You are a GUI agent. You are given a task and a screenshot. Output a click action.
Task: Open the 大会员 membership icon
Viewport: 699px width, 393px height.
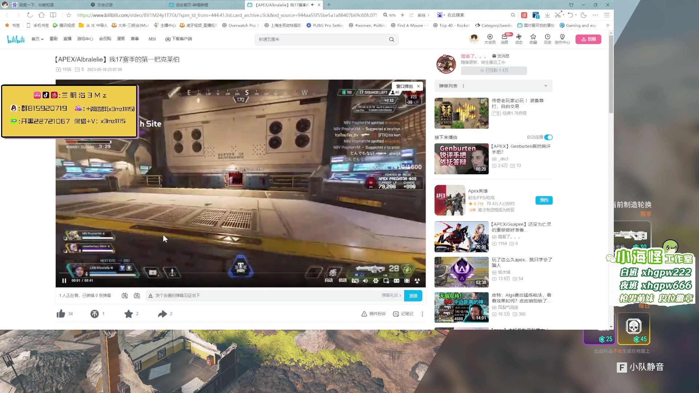(x=490, y=39)
